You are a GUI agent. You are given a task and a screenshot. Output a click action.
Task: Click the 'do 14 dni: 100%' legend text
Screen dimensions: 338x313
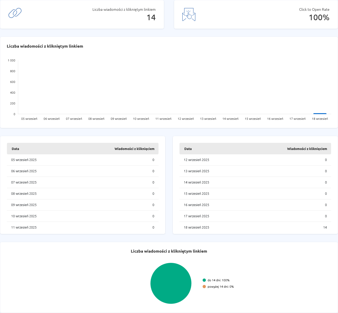click(x=218, y=280)
